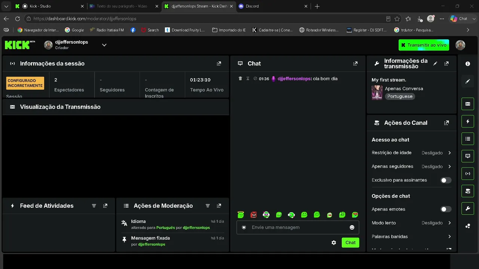Toggle Exclusivo para assinantes switch

[x=446, y=180]
